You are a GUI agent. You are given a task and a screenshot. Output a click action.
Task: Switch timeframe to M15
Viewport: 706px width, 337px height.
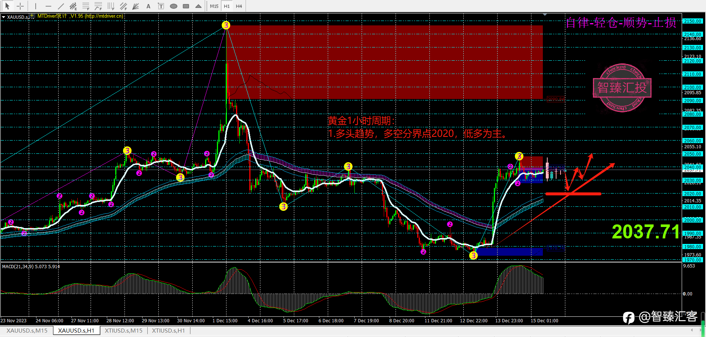coord(214,6)
